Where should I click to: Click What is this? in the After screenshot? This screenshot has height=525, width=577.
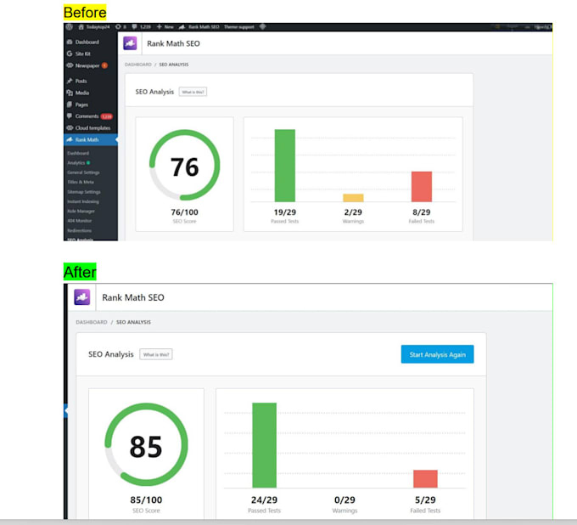pos(156,354)
